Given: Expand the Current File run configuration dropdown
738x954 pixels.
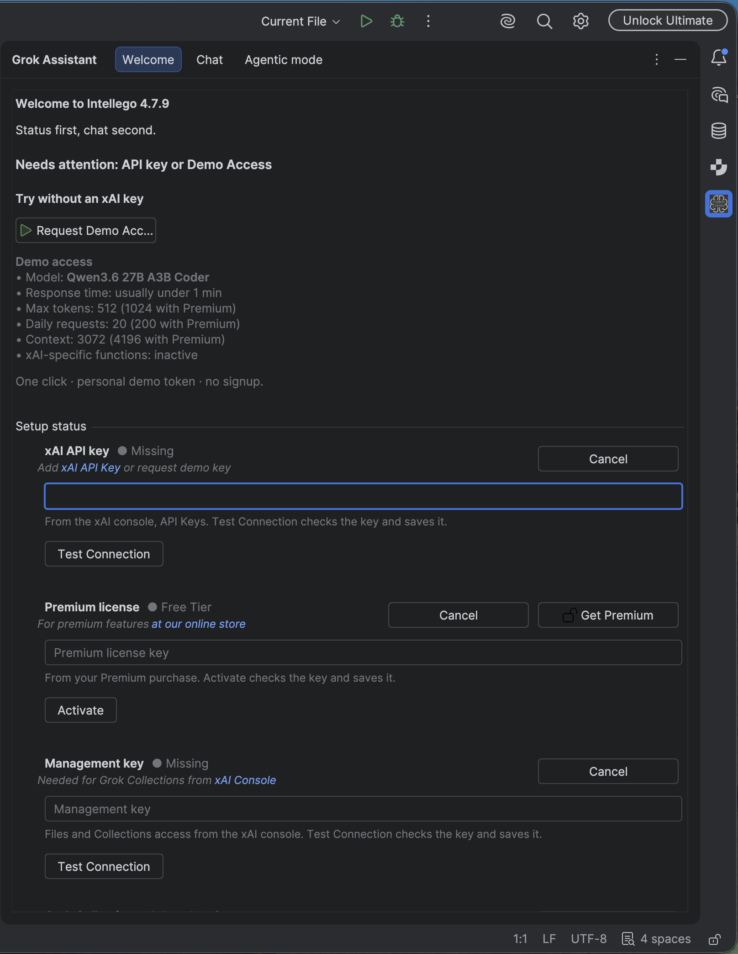Looking at the screenshot, I should [300, 21].
